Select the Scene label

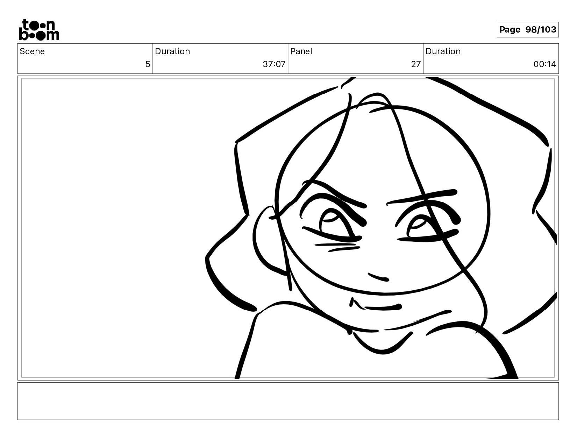coord(32,51)
